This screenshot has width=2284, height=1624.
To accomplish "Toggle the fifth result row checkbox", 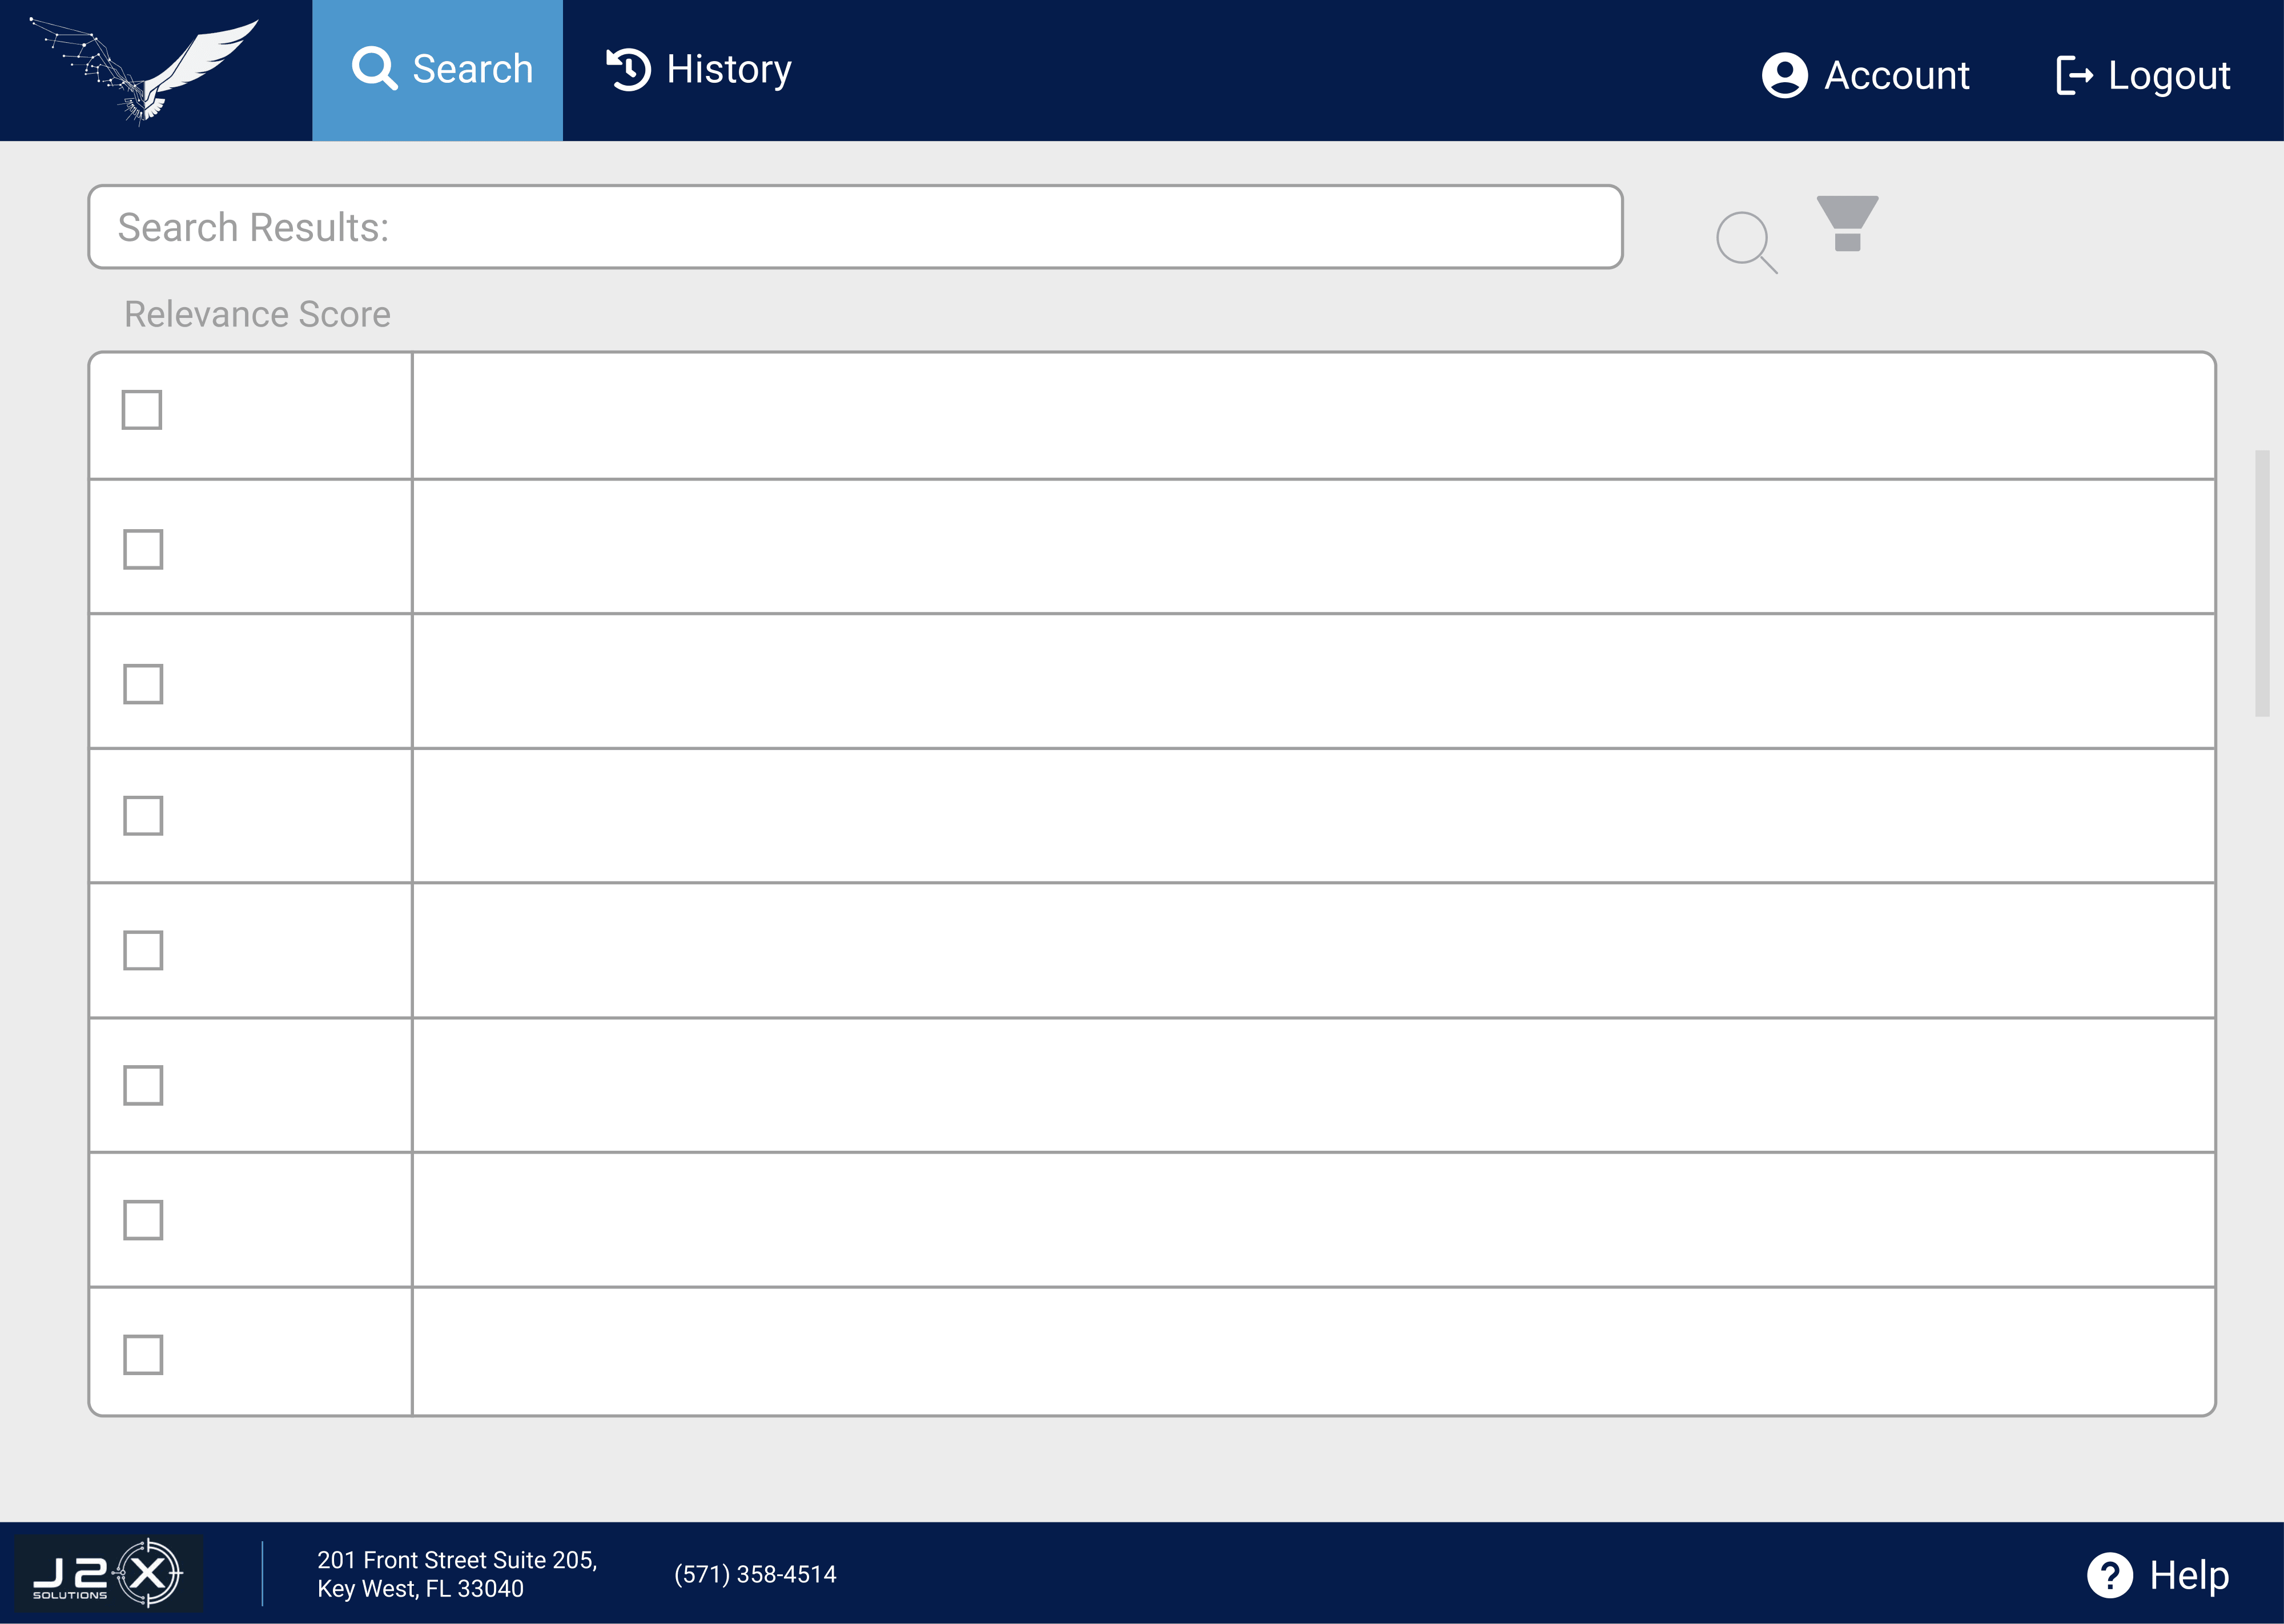I will point(143,950).
